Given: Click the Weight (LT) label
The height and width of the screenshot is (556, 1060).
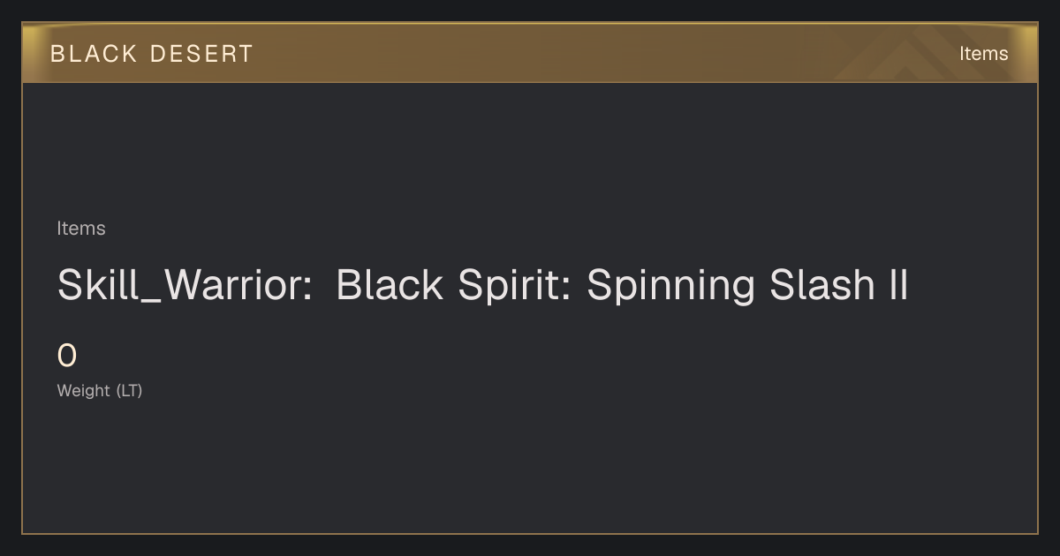Looking at the screenshot, I should point(100,390).
